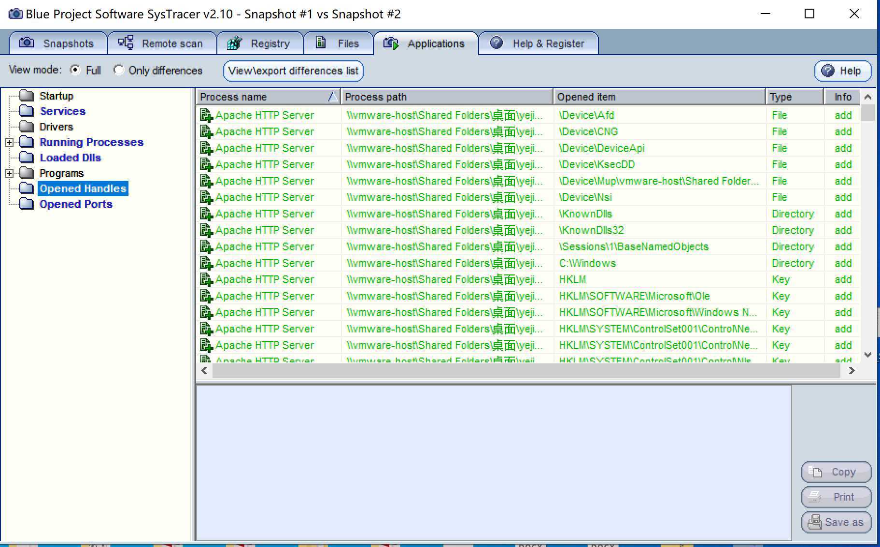Click the network icon on Remote scan tab
Viewport: 880px width, 547px height.
126,43
